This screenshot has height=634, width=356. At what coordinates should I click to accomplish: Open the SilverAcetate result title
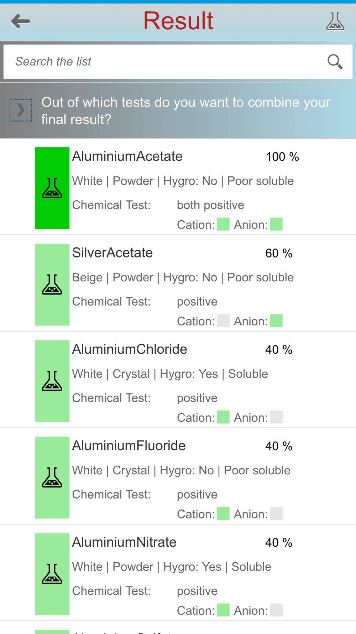click(112, 253)
